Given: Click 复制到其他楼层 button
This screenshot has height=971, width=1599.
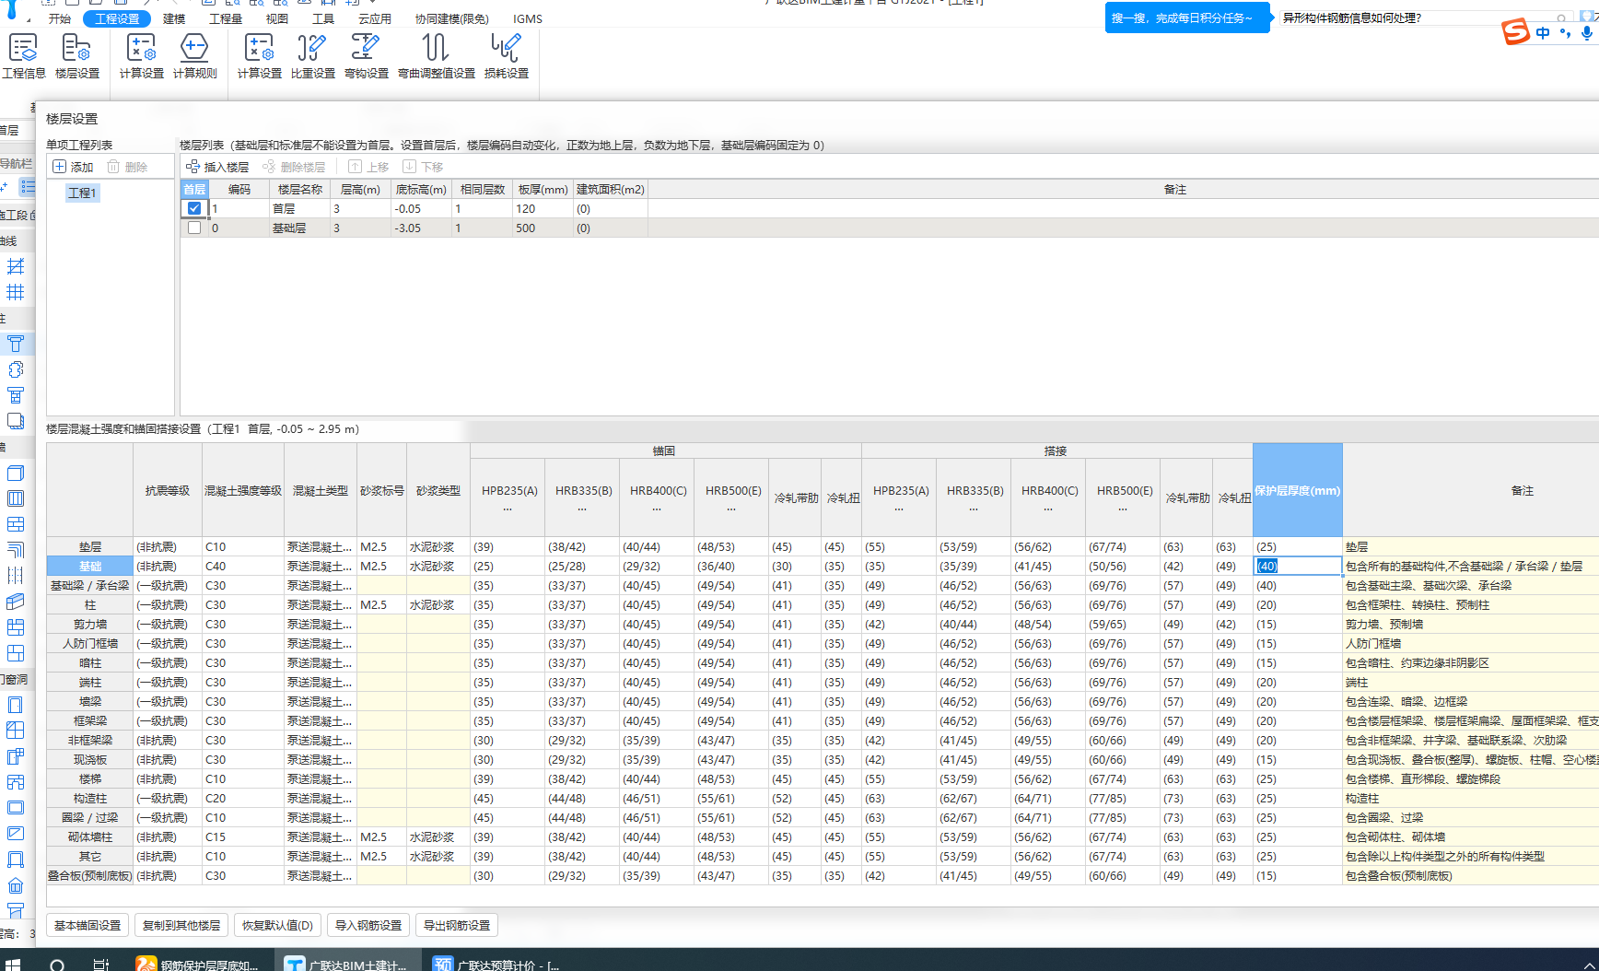Looking at the screenshot, I should click(x=181, y=925).
